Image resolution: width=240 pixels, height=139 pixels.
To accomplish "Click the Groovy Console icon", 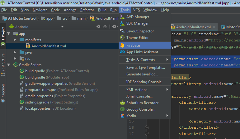I will (122, 109).
